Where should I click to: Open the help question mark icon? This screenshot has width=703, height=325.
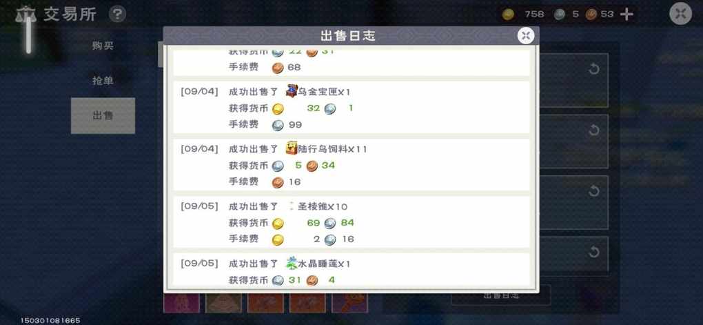pyautogui.click(x=117, y=14)
